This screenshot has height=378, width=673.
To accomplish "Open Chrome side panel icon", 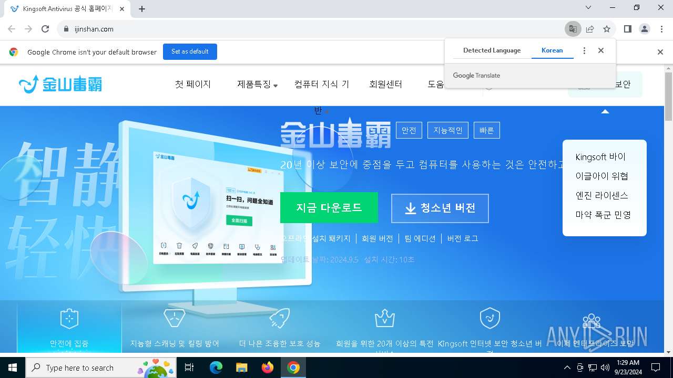I will [628, 29].
